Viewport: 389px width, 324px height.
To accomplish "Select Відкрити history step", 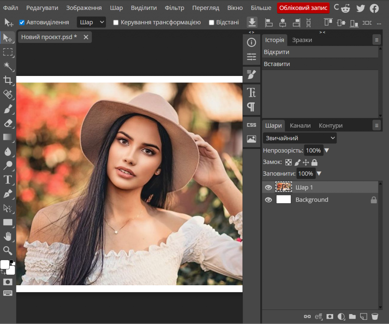I will click(x=320, y=52).
